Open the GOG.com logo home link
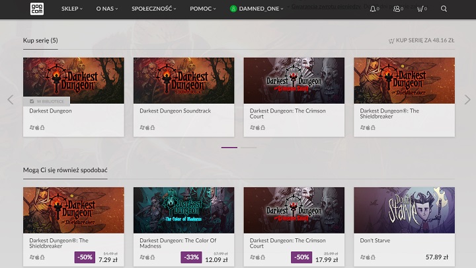Viewport: 476px width, 268px height. pyautogui.click(x=37, y=9)
